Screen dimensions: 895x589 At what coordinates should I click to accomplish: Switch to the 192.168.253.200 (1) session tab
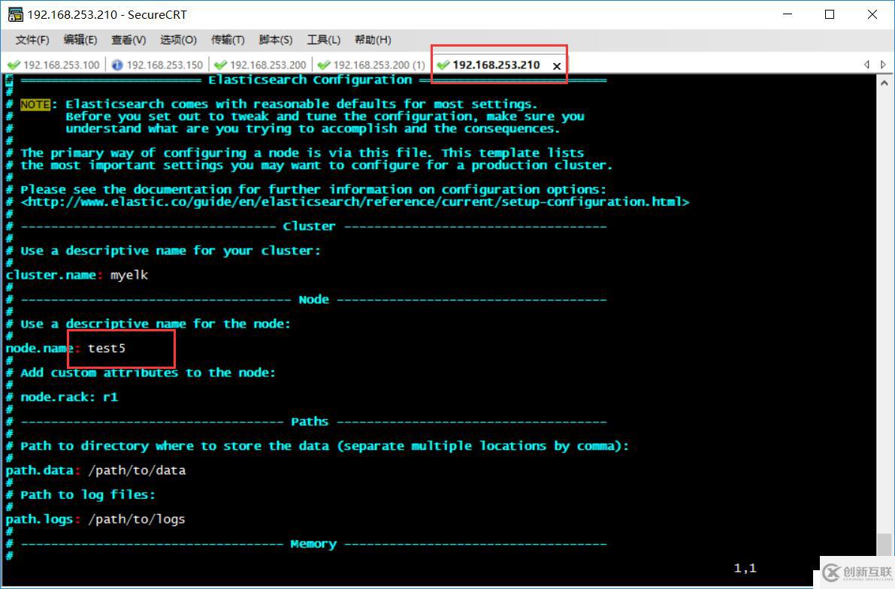click(371, 65)
